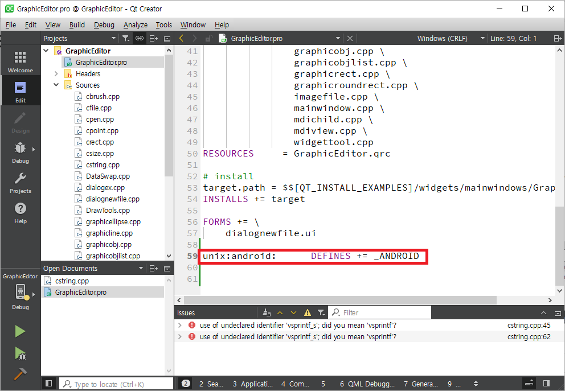Image resolution: width=565 pixels, height=391 pixels.
Task: Expand the Headers folder
Action: coord(56,73)
